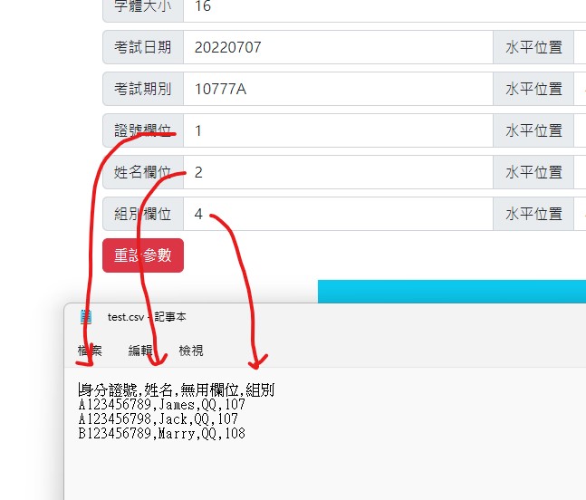
Task: Click 水平位置 label in 考試日期 row
Action: pyautogui.click(x=533, y=47)
